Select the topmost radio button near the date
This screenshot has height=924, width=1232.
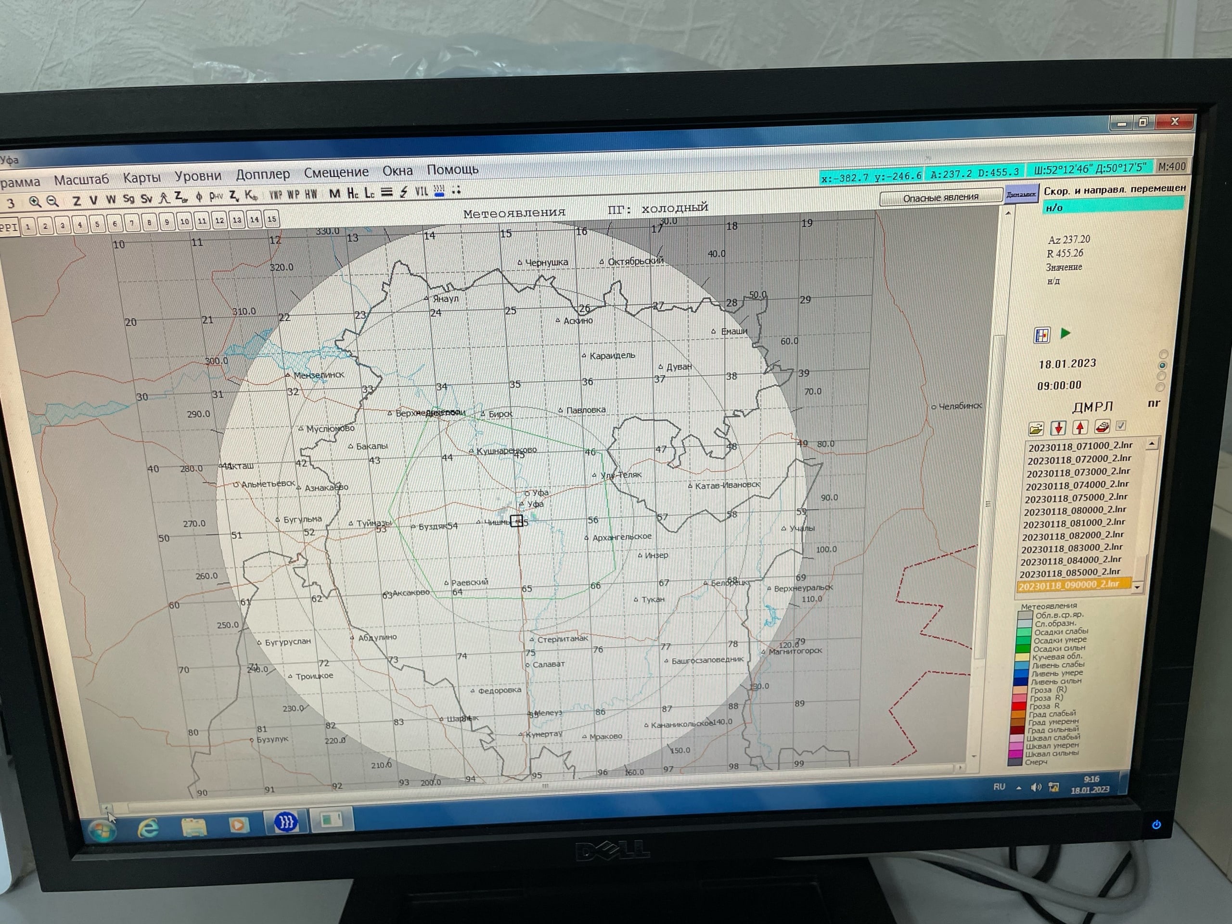click(1164, 354)
